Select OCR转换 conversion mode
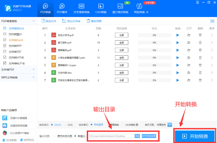The width and height of the screenshot is (217, 143). [x=123, y=125]
